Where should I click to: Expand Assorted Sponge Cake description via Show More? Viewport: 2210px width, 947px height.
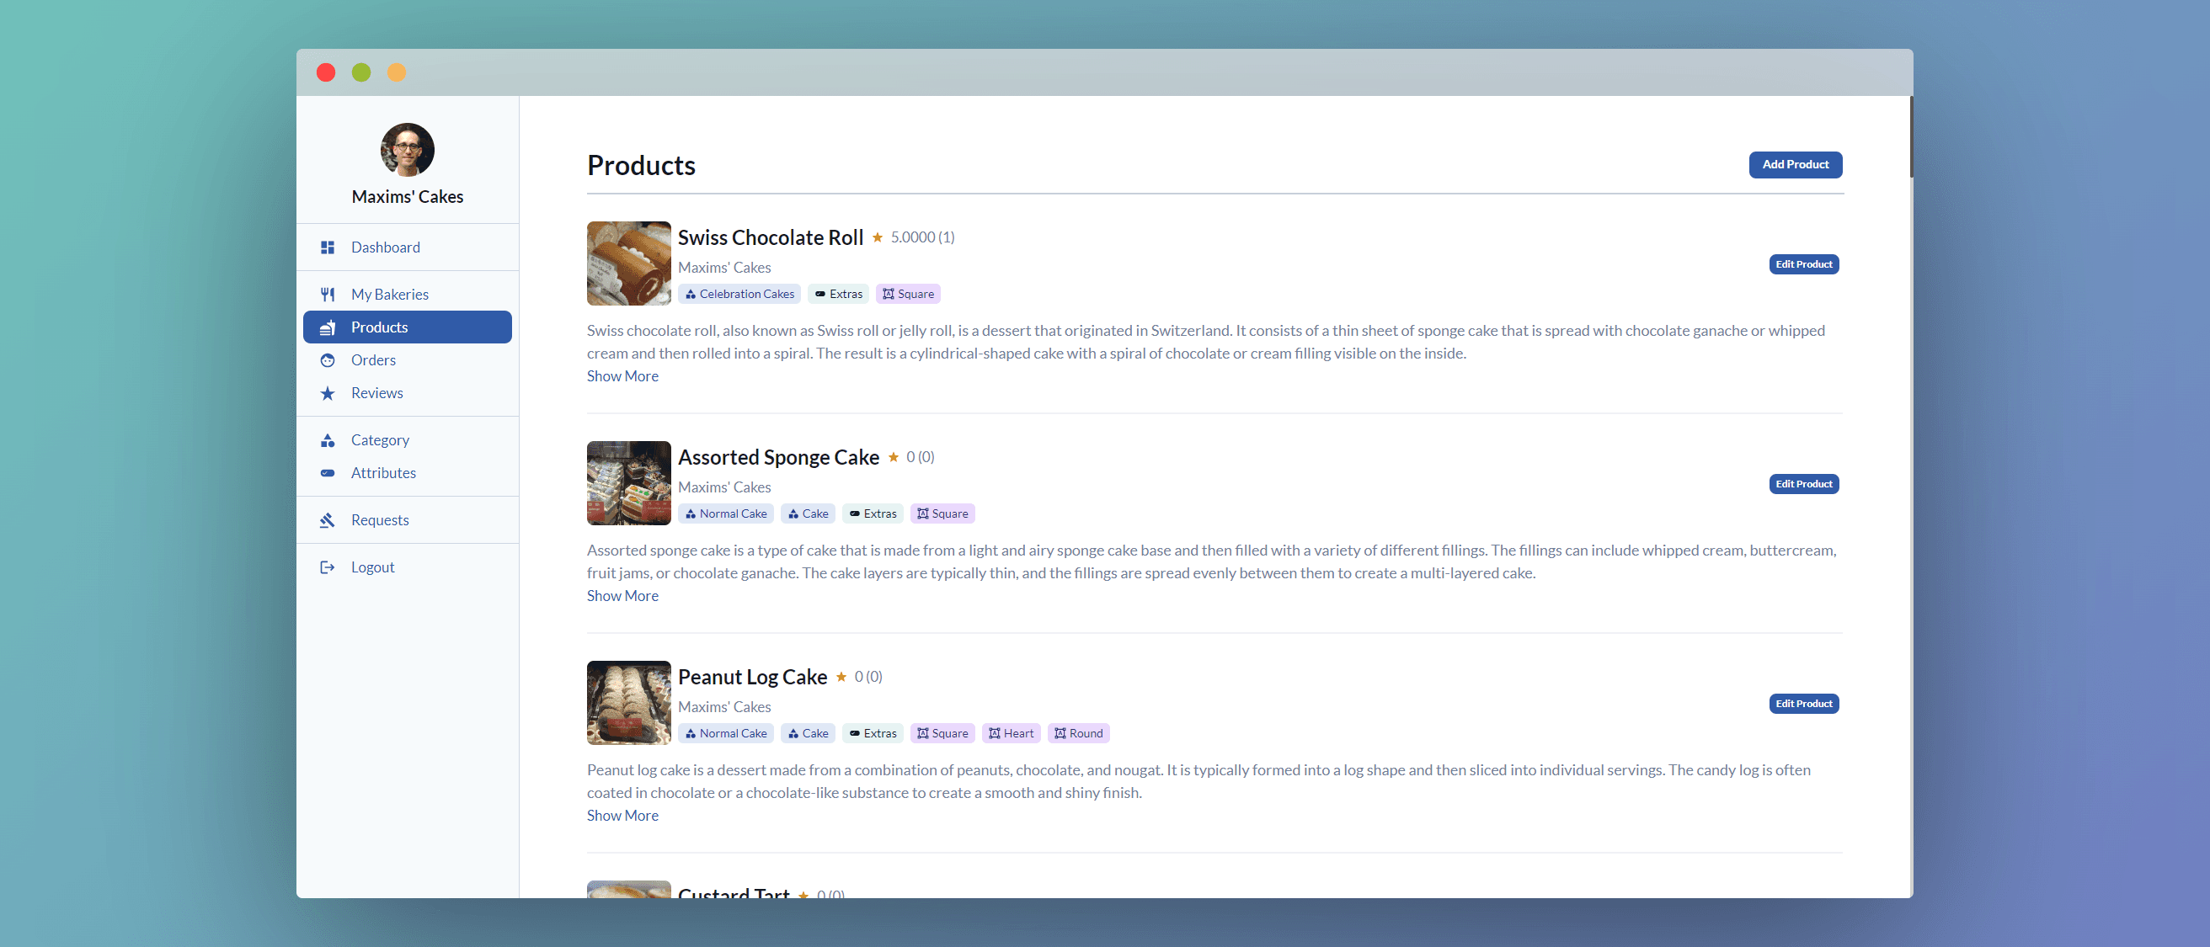(x=622, y=595)
